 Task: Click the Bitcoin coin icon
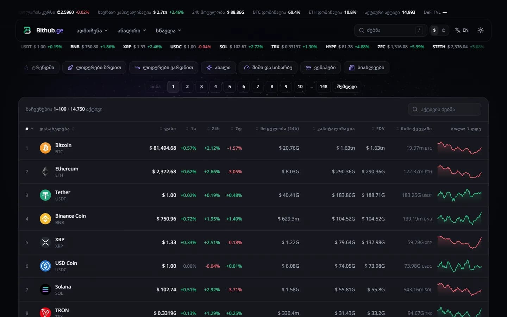click(x=45, y=148)
